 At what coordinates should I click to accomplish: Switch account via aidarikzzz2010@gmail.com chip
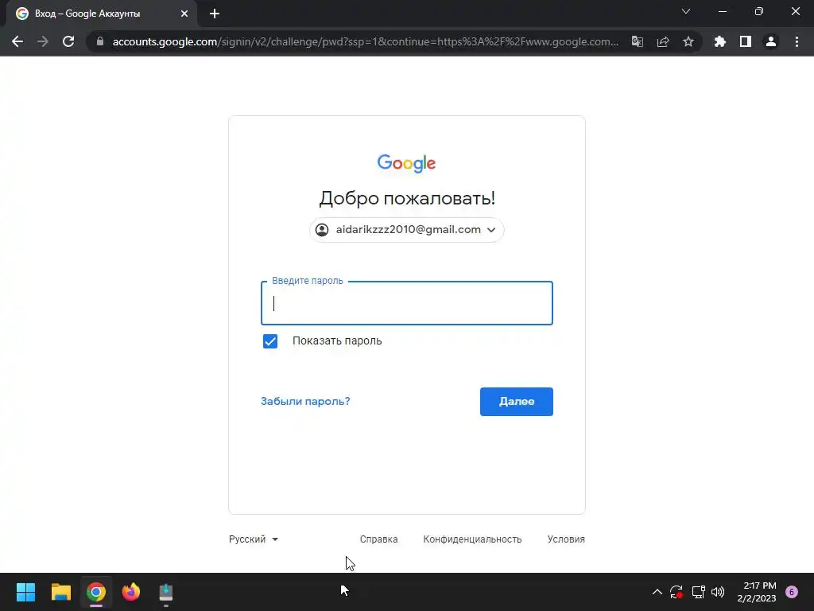point(406,230)
